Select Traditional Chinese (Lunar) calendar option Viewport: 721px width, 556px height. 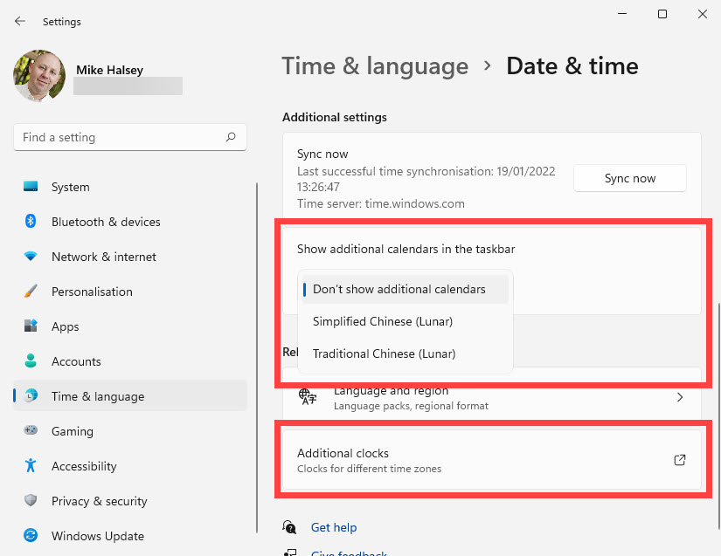[384, 354]
